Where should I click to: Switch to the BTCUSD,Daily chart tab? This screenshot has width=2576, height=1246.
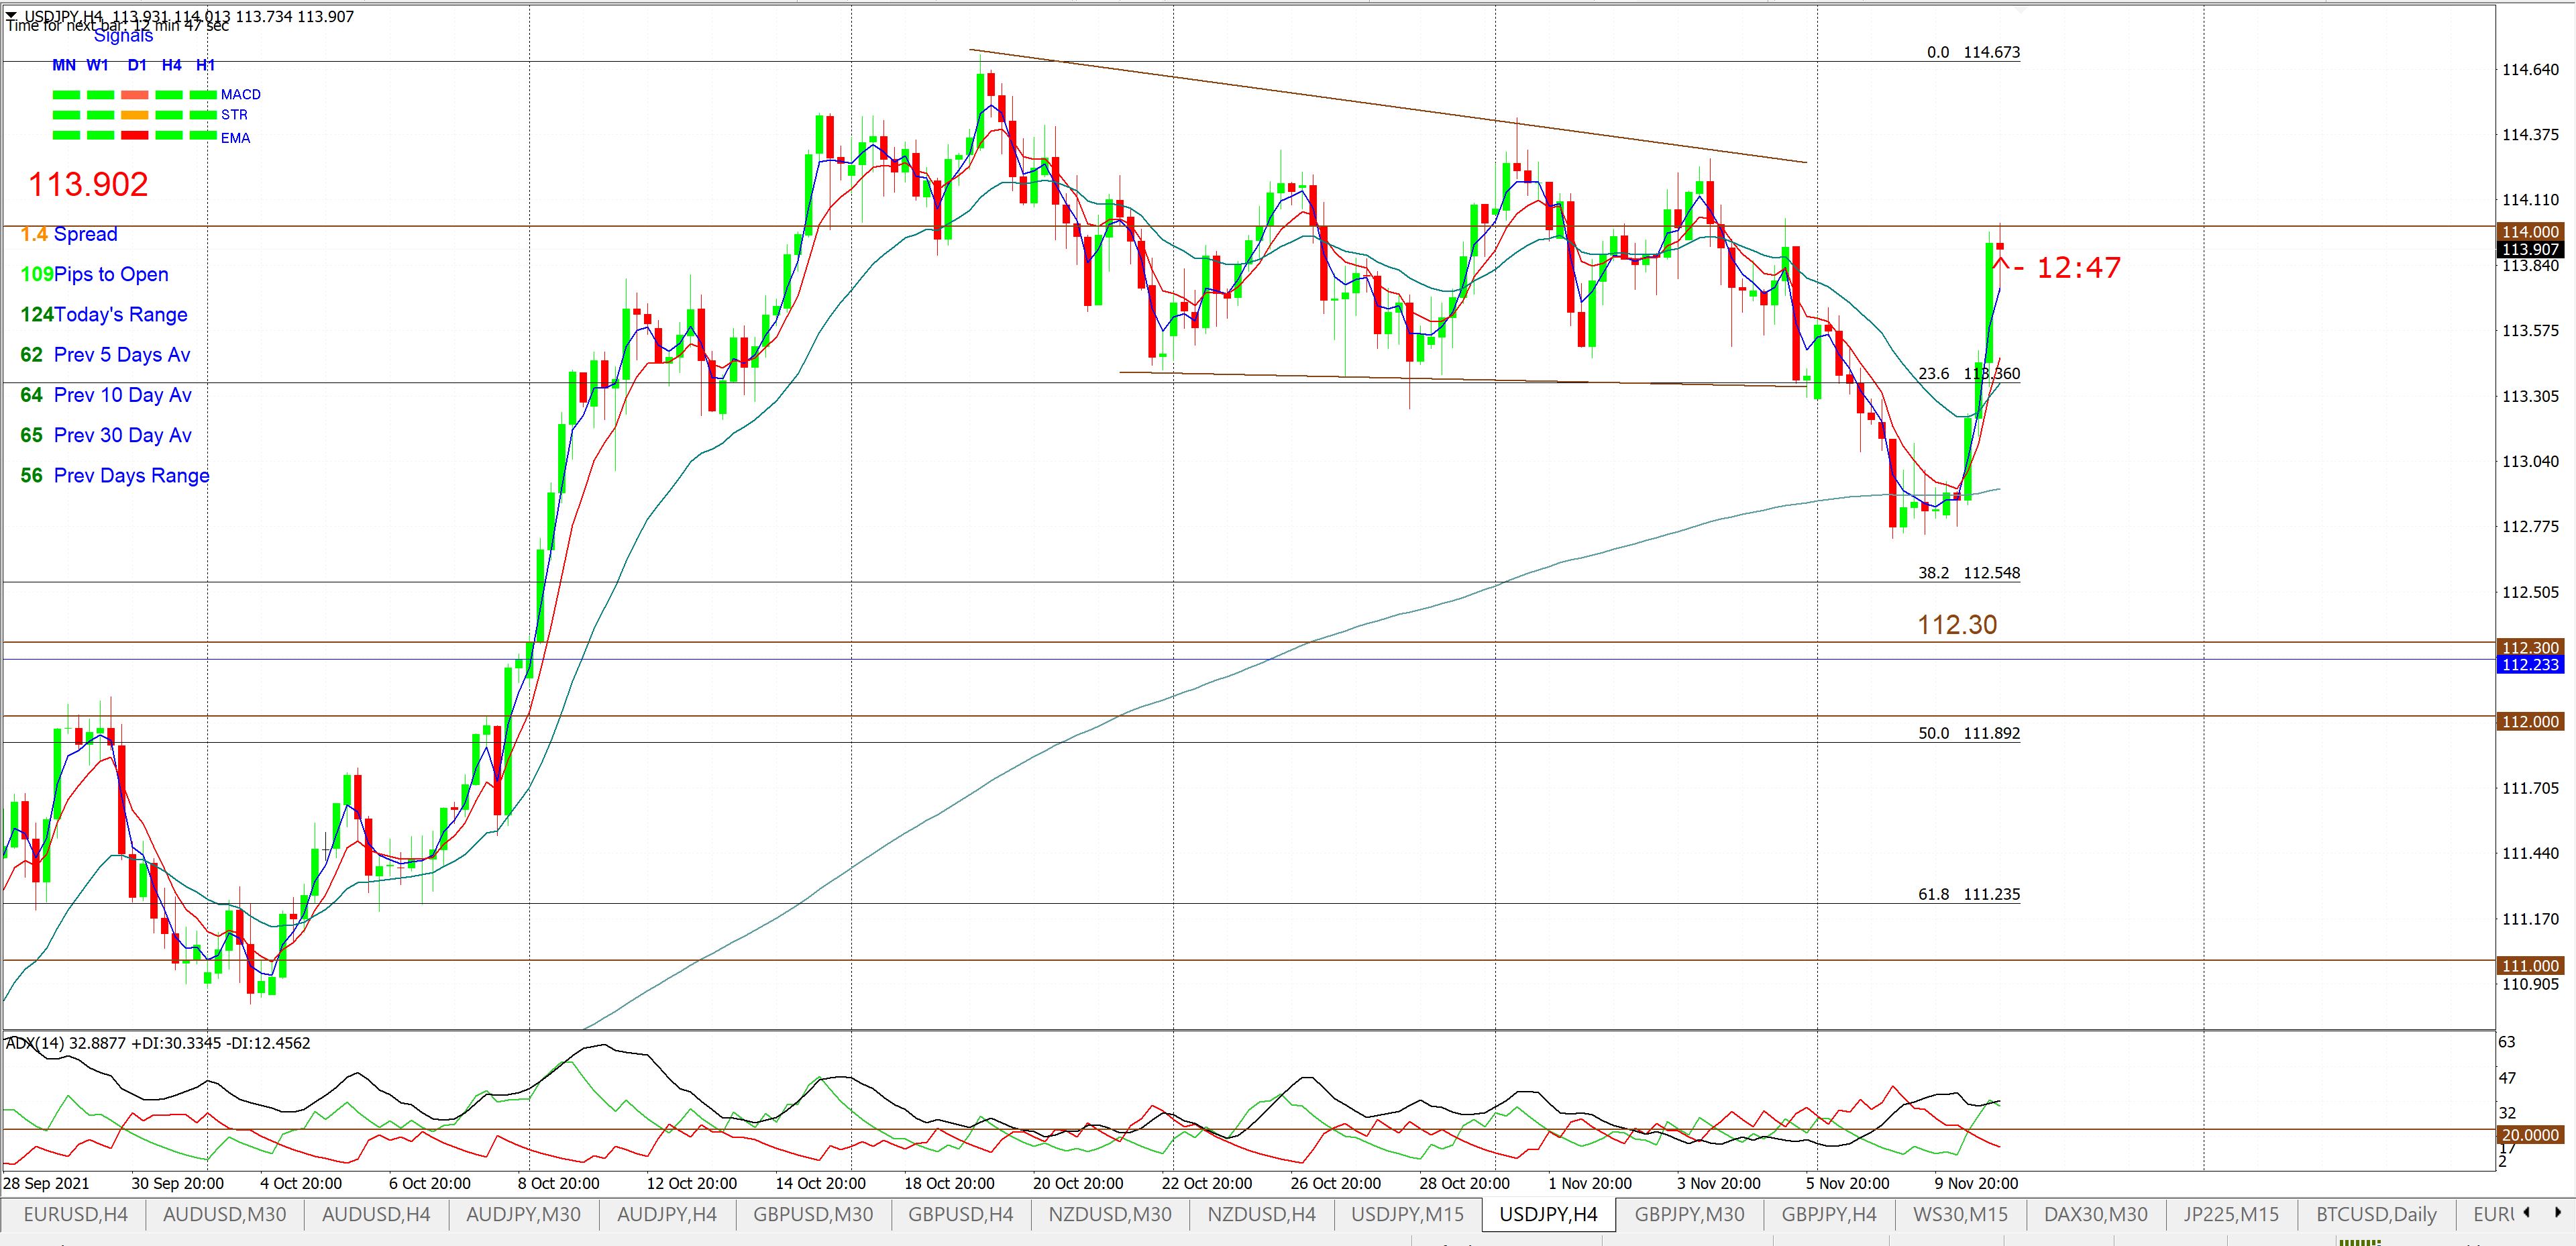[x=2376, y=1214]
